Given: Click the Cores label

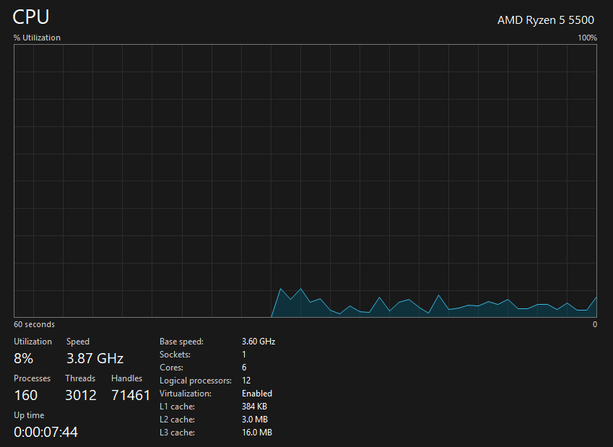Looking at the screenshot, I should coord(171,368).
